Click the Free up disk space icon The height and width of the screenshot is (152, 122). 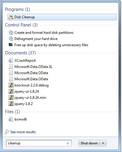(x=11, y=45)
